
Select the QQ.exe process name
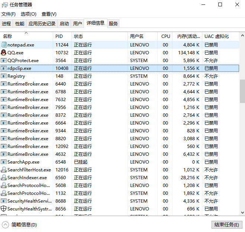[x=15, y=53]
